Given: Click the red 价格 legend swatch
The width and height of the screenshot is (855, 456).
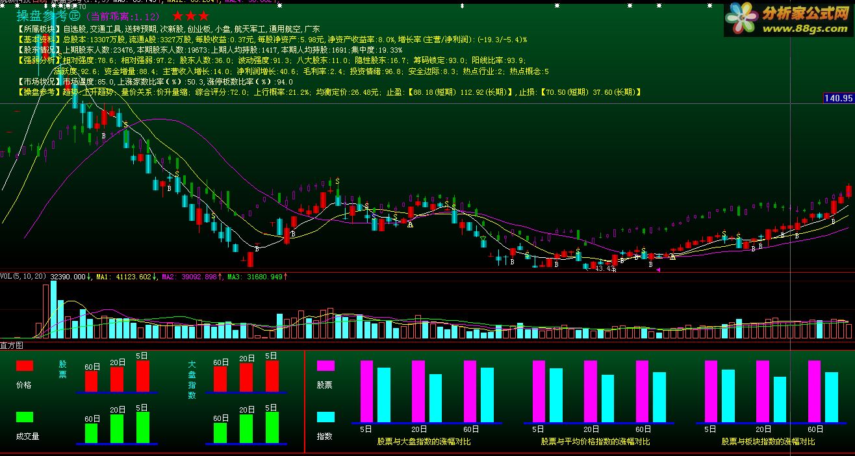Looking at the screenshot, I should (25, 366).
